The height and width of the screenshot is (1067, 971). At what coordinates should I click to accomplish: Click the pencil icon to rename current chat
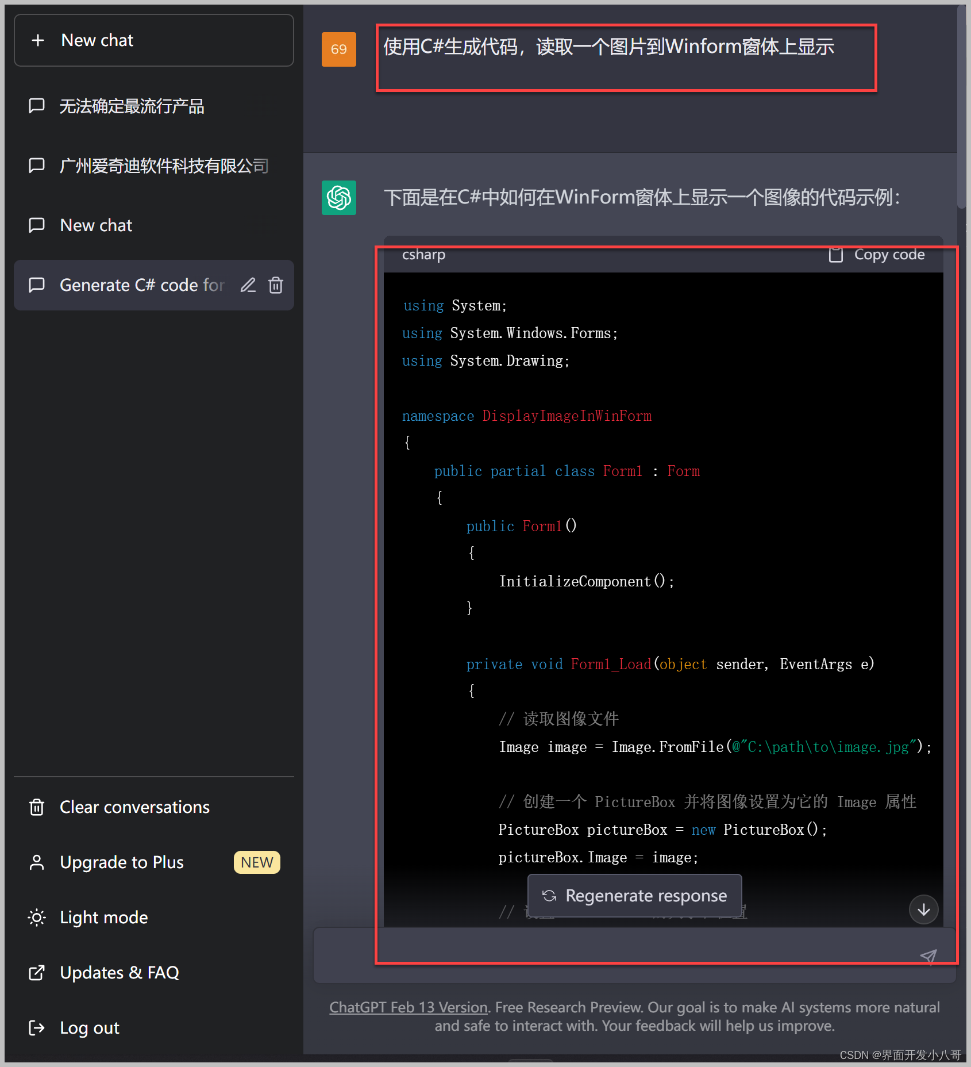pyautogui.click(x=248, y=285)
